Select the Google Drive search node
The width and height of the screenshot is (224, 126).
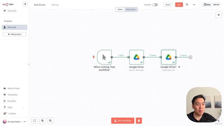(136, 57)
